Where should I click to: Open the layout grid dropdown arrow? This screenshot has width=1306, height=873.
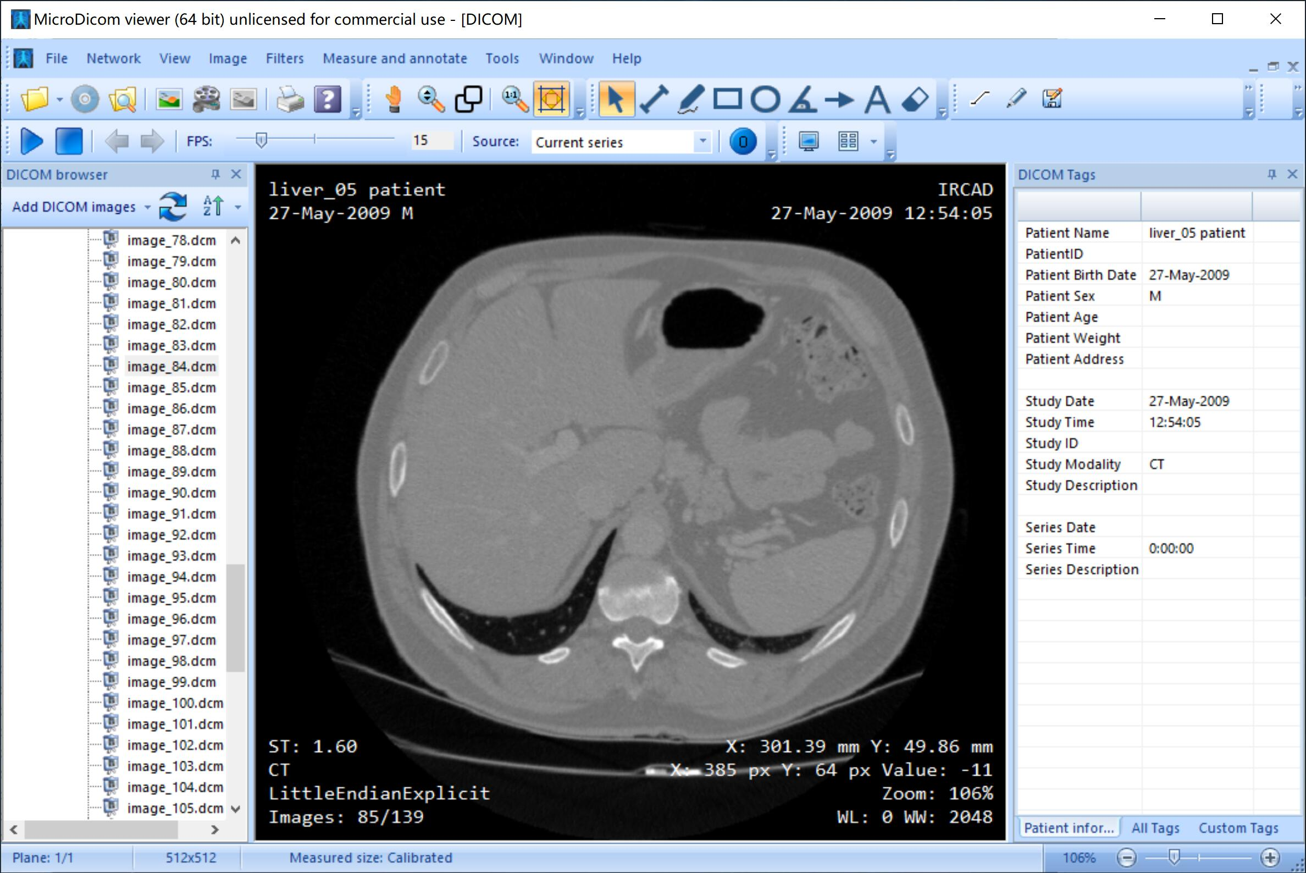coord(873,141)
